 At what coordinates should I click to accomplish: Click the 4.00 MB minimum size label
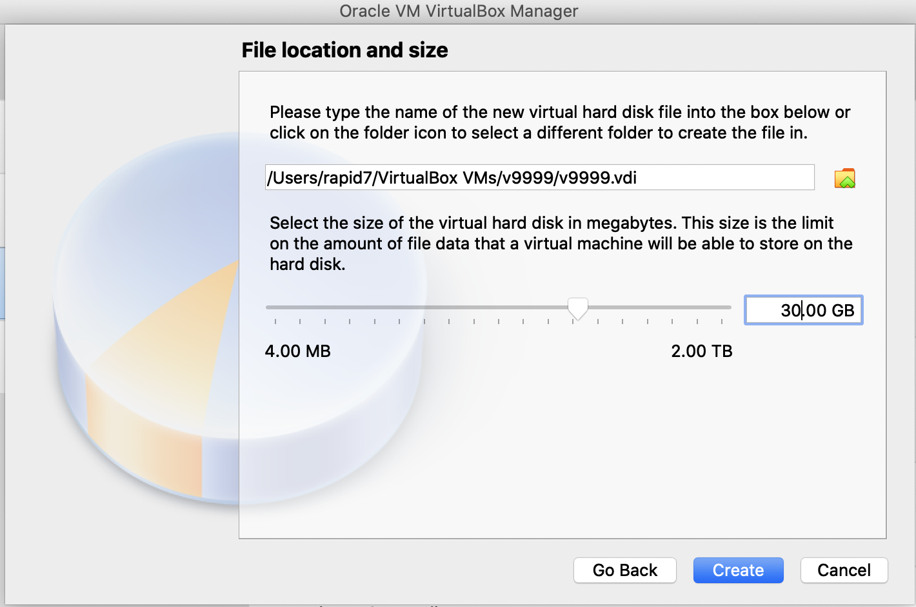point(297,351)
